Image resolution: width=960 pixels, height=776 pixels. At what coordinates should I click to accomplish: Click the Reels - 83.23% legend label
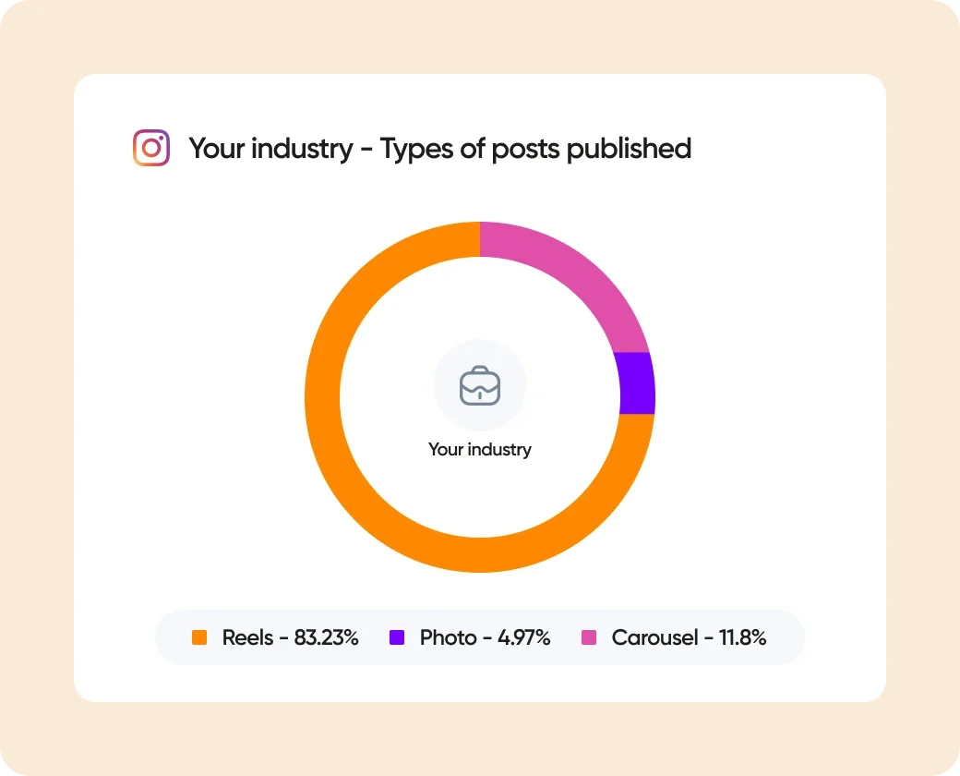(290, 637)
